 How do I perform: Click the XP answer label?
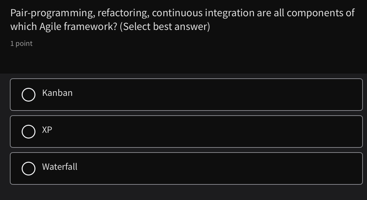click(x=47, y=130)
